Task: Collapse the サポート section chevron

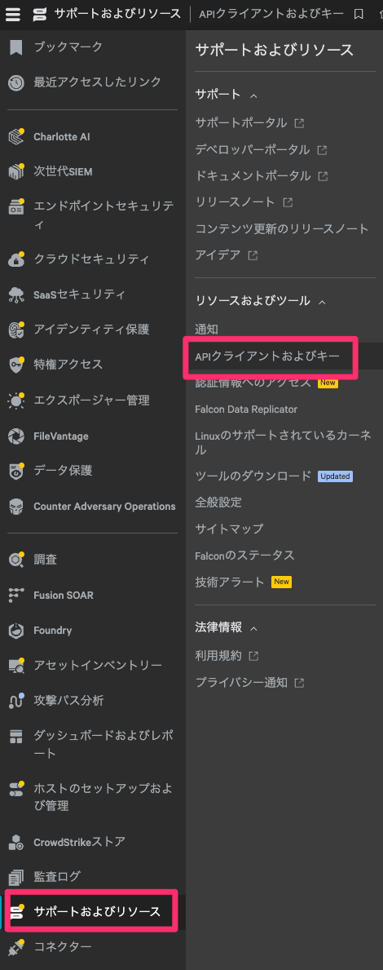Action: pyautogui.click(x=253, y=95)
